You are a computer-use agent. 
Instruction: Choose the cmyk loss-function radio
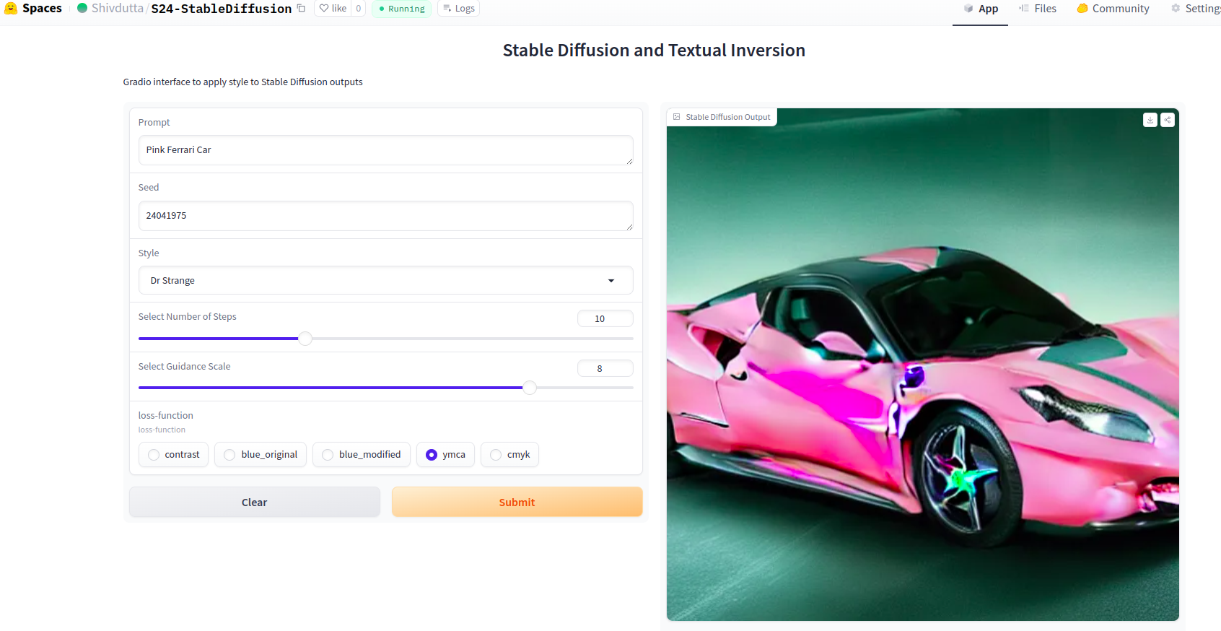[496, 455]
